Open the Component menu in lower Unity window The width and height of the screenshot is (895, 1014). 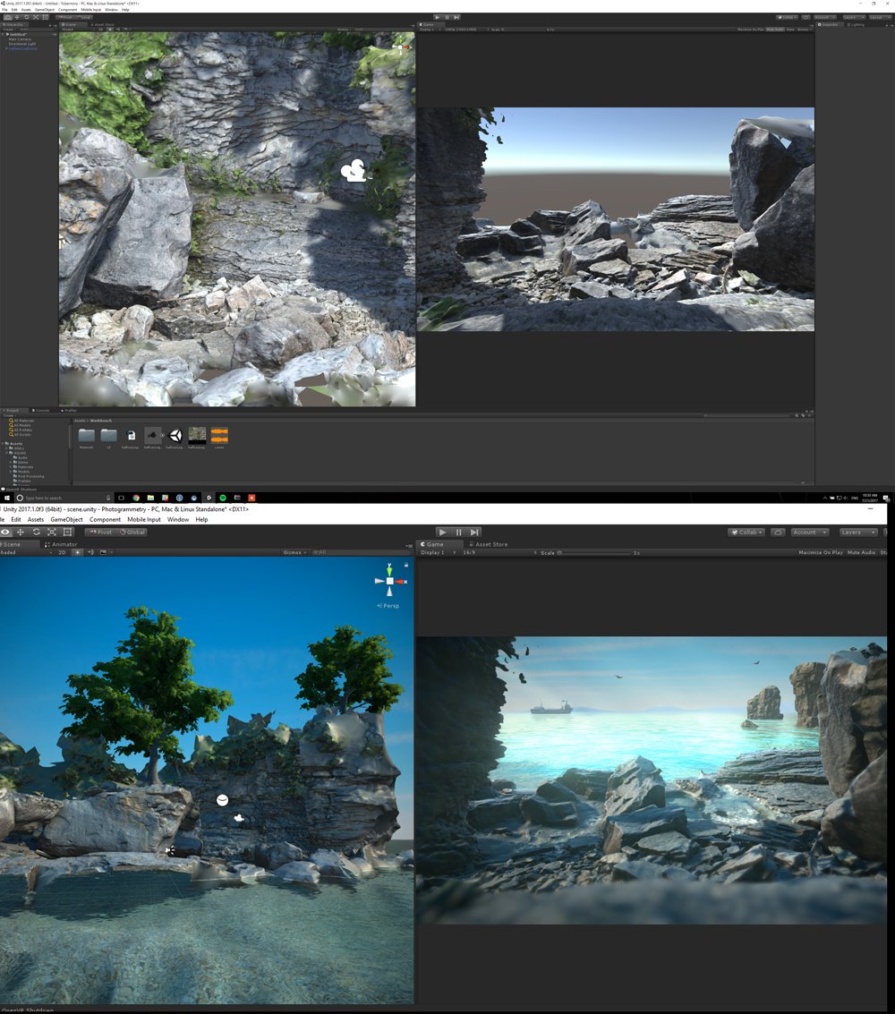coord(105,519)
